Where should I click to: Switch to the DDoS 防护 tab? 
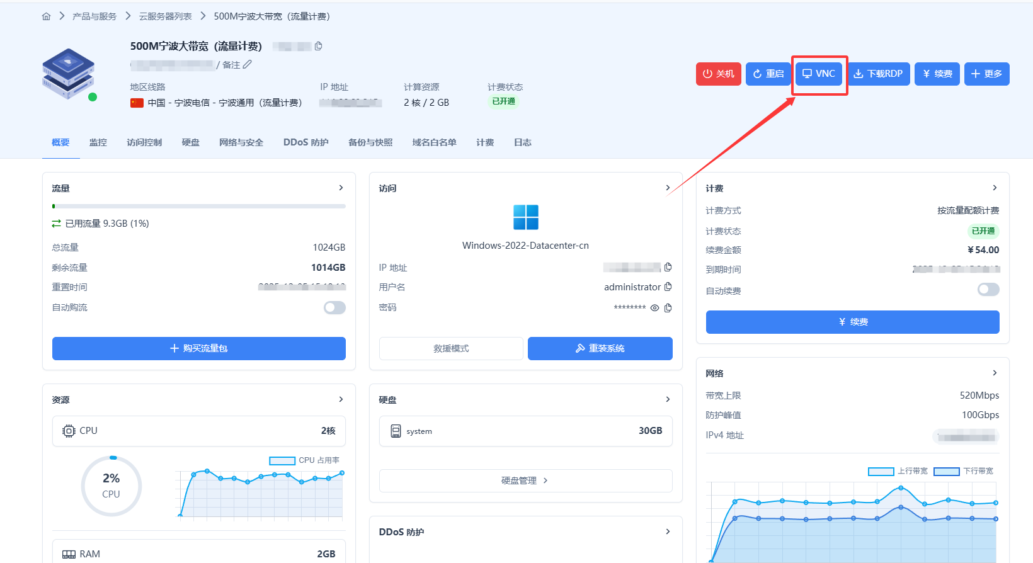pos(305,142)
